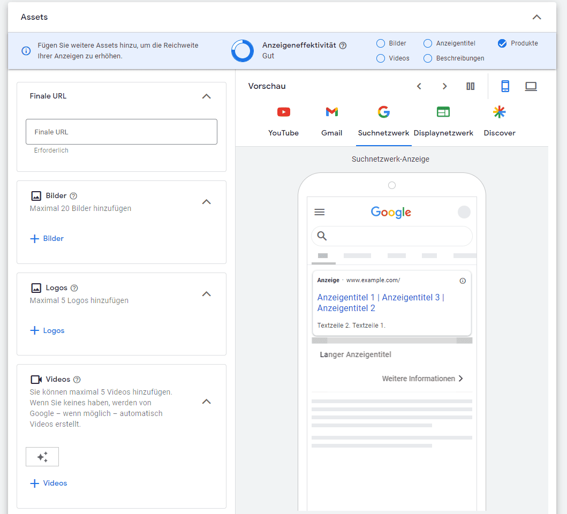The height and width of the screenshot is (514, 567).
Task: Click the www.example.com/ URL in the ad
Action: point(373,280)
